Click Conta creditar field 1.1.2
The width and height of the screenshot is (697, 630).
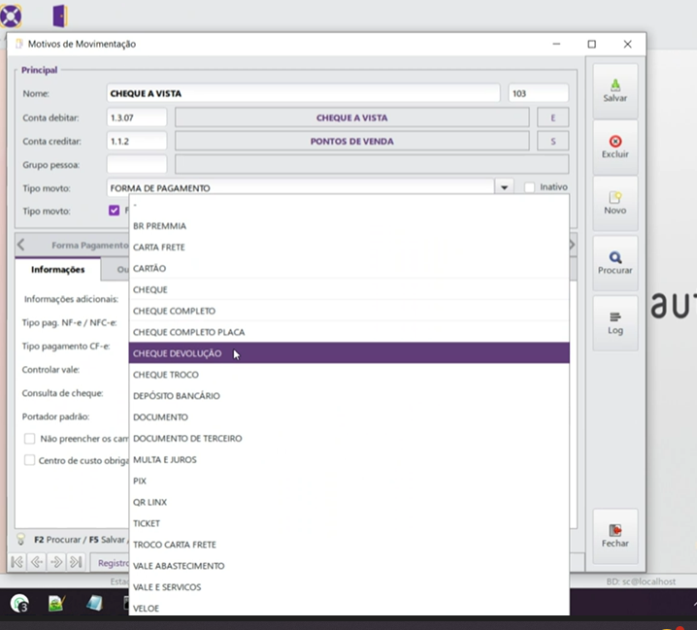coord(137,142)
